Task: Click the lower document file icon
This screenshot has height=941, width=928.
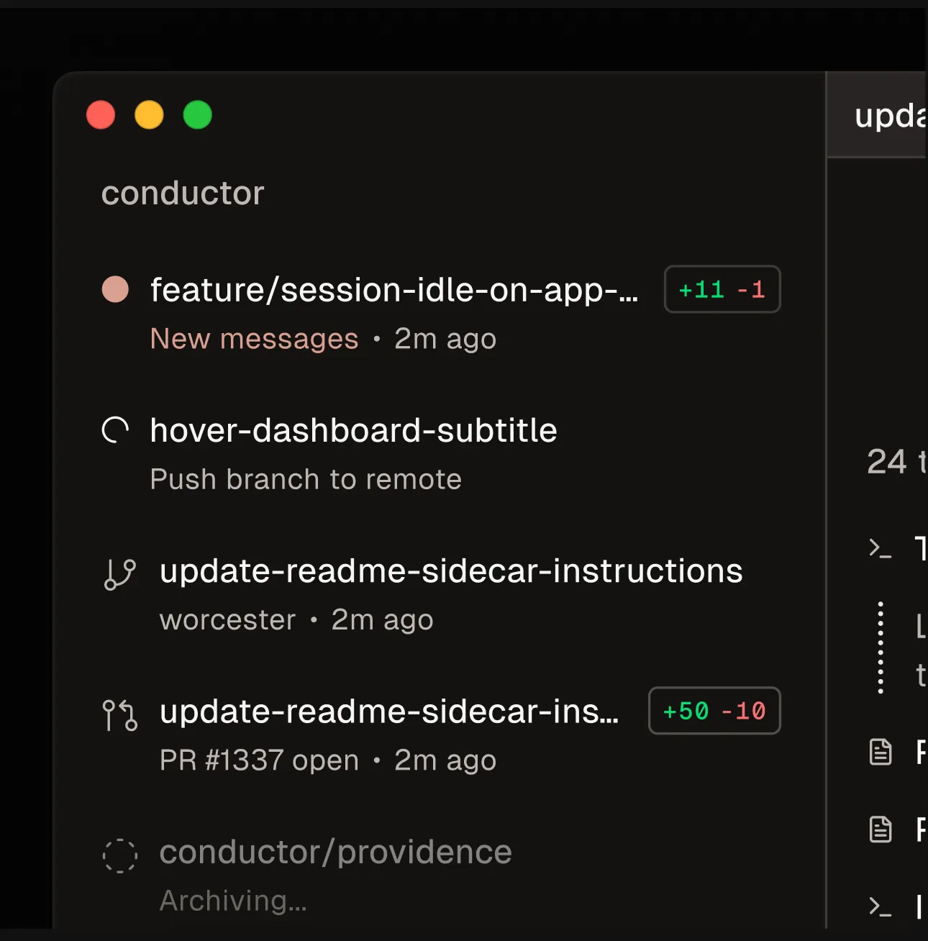Action: [881, 829]
